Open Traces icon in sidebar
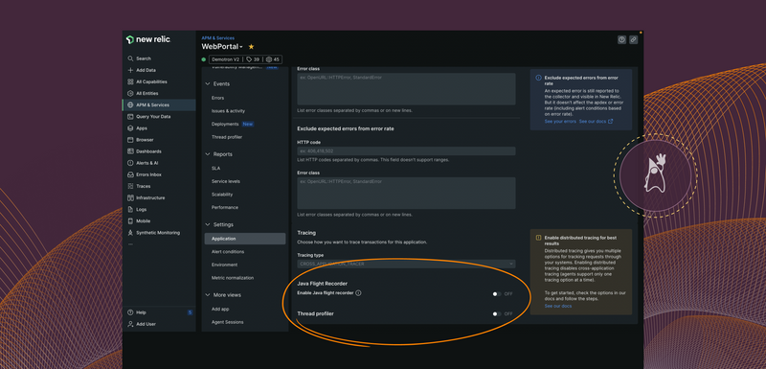This screenshot has height=369, width=766. (x=130, y=186)
